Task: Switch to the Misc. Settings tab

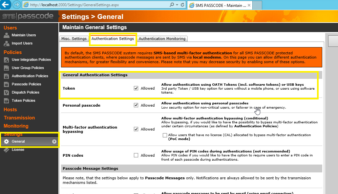Action: point(74,39)
